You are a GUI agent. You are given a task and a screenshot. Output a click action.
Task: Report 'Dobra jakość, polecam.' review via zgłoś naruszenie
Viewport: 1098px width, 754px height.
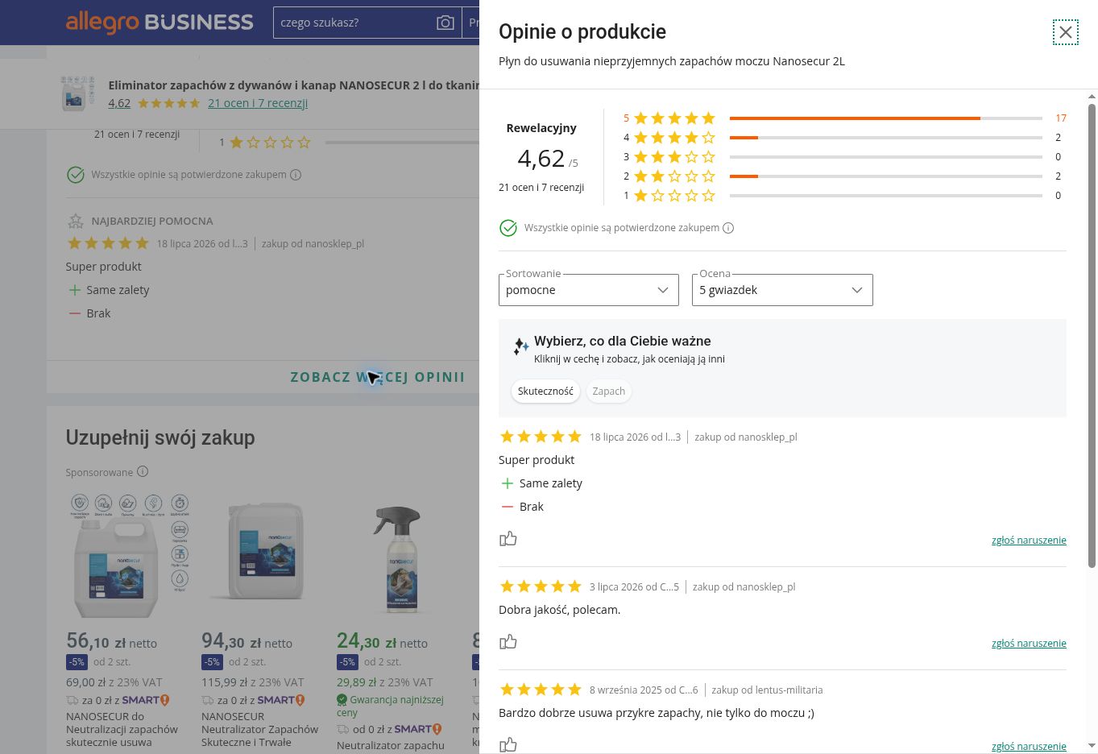click(x=1029, y=644)
